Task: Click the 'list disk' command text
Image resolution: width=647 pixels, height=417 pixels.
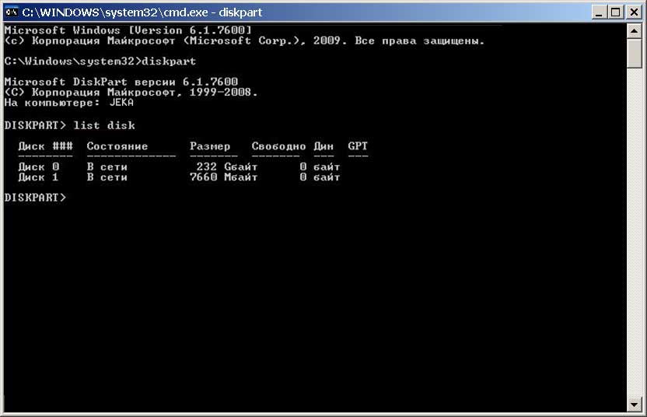Action: coord(104,125)
